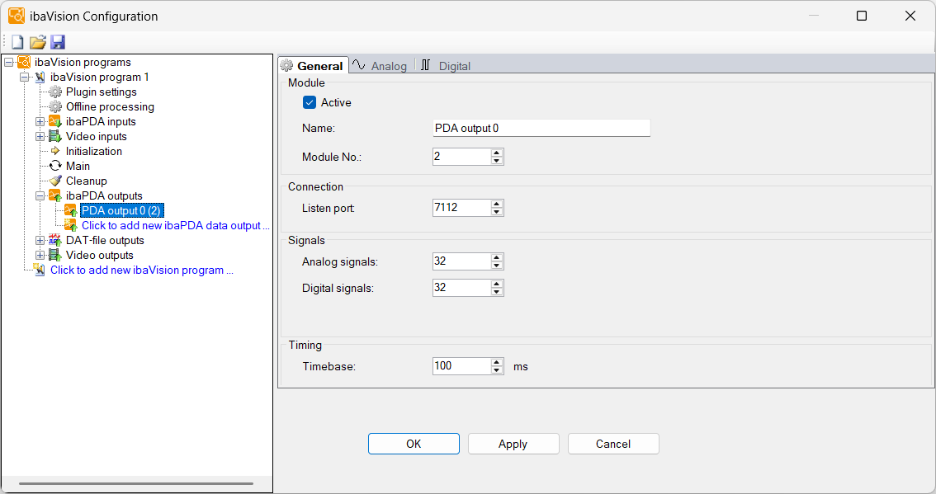
Task: Click the Cancel button
Action: [x=613, y=444]
